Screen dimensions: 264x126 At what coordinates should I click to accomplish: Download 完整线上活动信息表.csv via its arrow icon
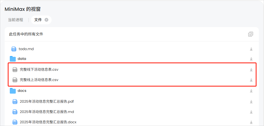251,80
